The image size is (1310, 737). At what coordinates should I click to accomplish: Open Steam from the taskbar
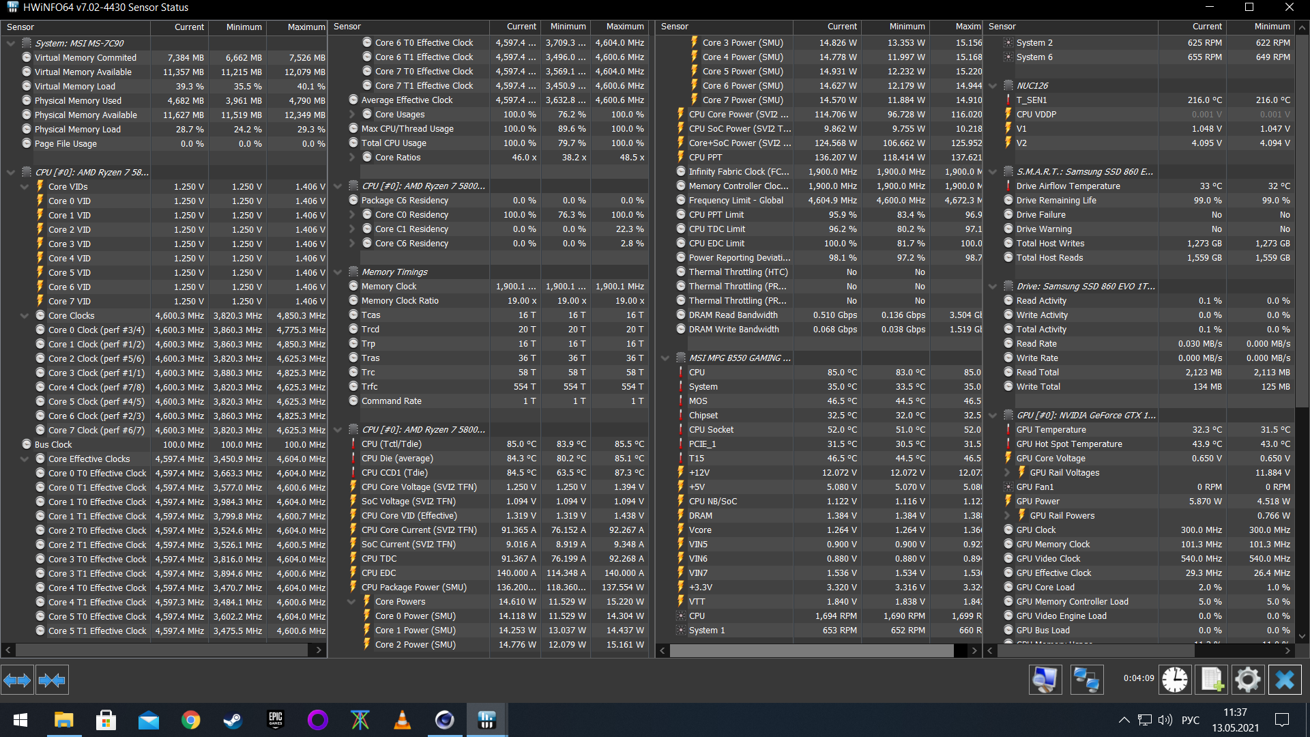point(233,720)
